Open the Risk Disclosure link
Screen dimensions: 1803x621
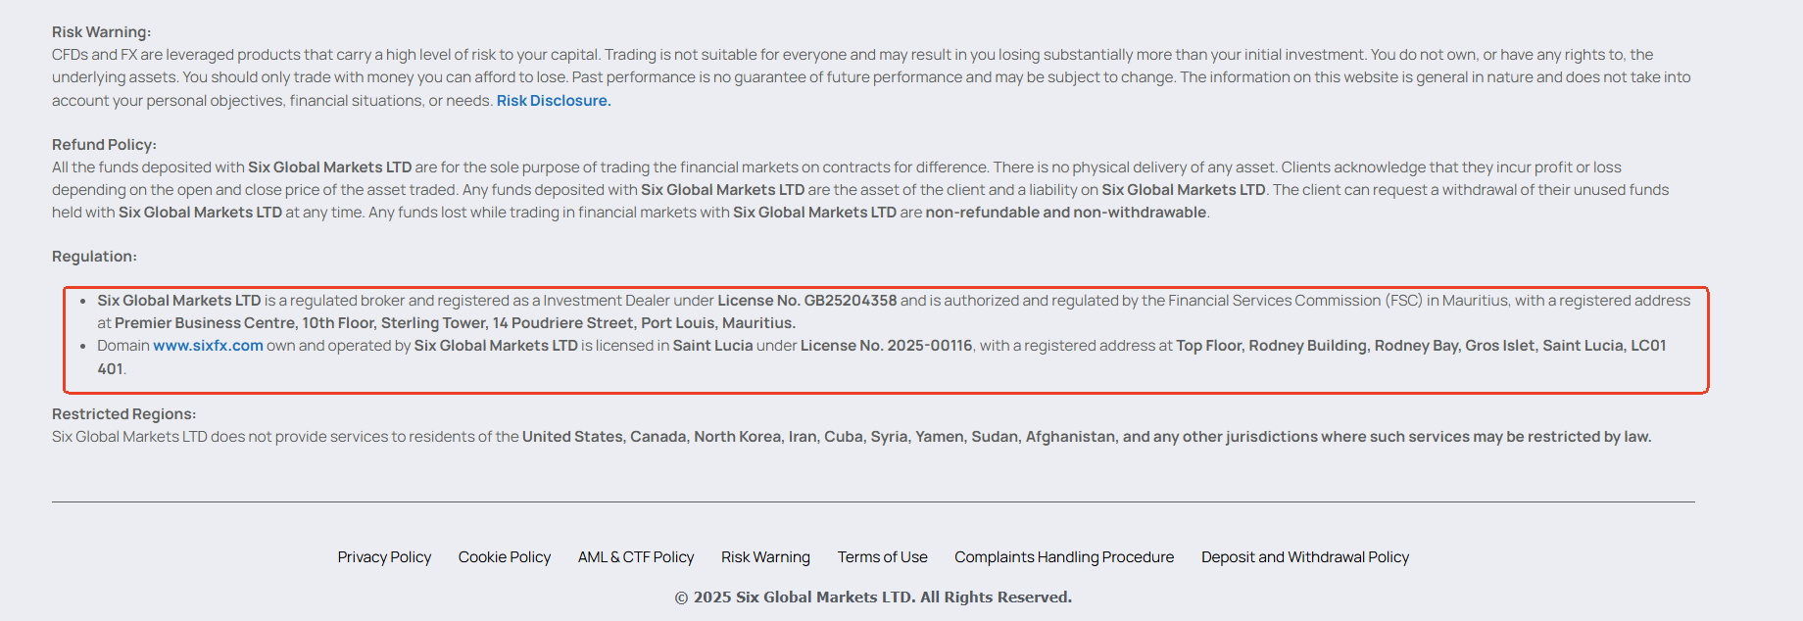[x=553, y=101]
